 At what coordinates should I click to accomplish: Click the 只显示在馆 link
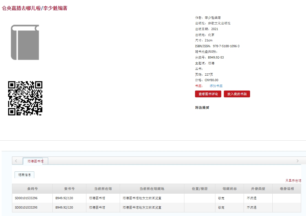293,180
